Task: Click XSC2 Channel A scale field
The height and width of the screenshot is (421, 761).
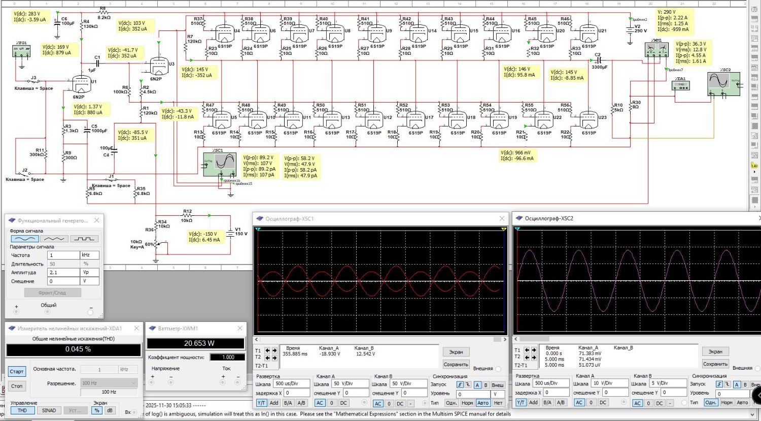Action: pos(609,383)
